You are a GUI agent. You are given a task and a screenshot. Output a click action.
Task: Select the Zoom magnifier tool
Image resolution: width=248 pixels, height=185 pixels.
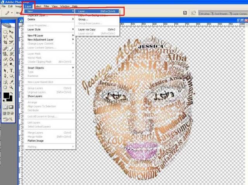coord(11,87)
